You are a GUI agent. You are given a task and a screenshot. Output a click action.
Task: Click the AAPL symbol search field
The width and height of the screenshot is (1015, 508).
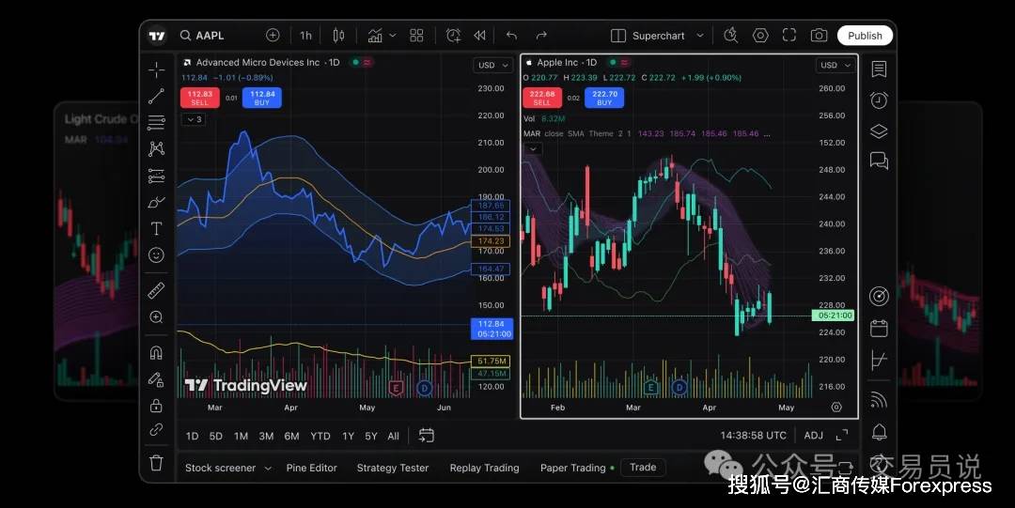pos(210,36)
